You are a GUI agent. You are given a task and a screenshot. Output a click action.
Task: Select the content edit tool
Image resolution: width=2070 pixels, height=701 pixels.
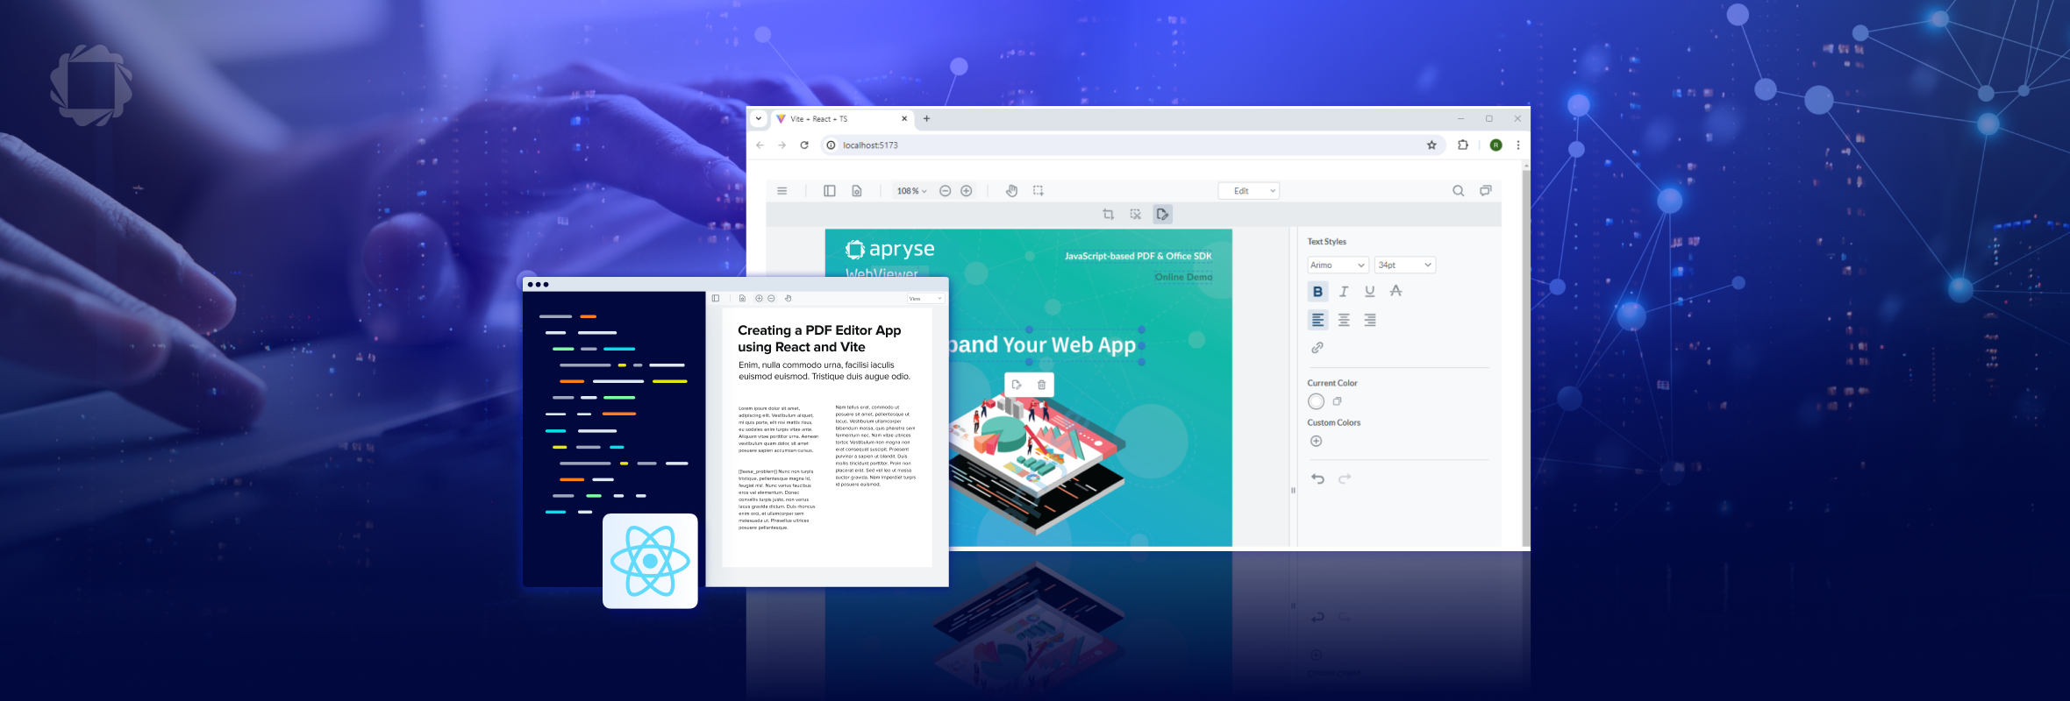tap(1163, 214)
